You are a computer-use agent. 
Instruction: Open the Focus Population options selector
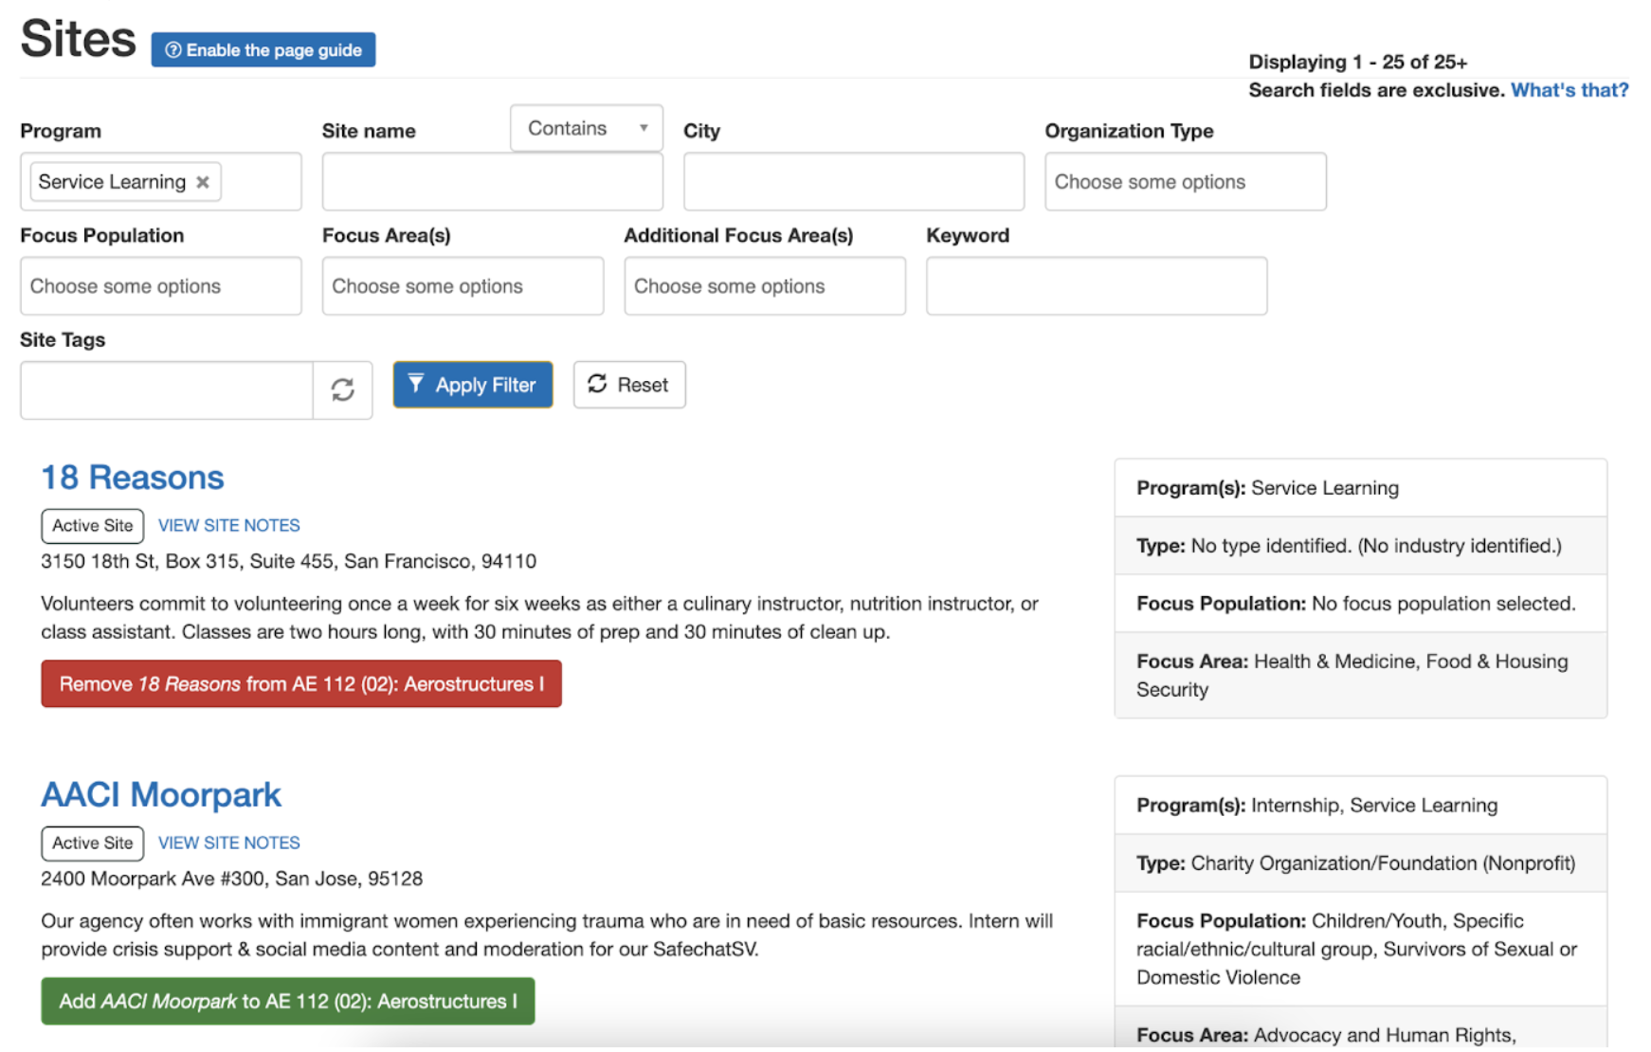click(x=159, y=285)
